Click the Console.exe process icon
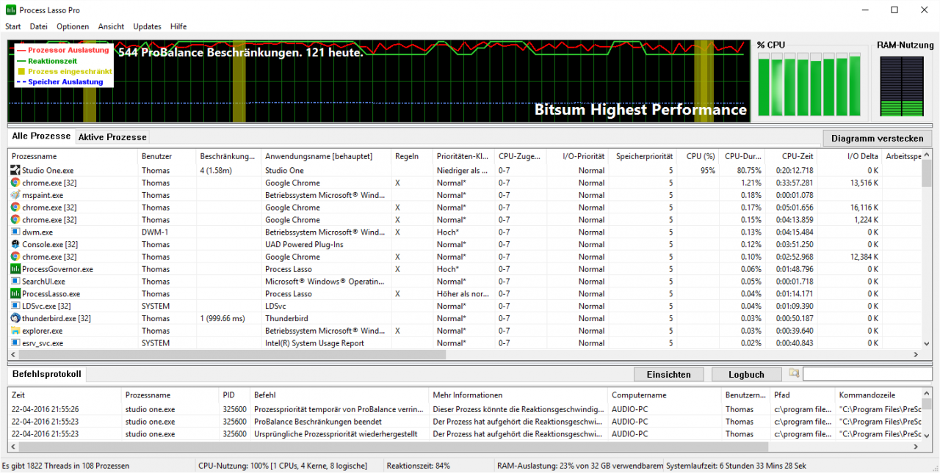Screen dimensions: 940x473 [x=15, y=244]
